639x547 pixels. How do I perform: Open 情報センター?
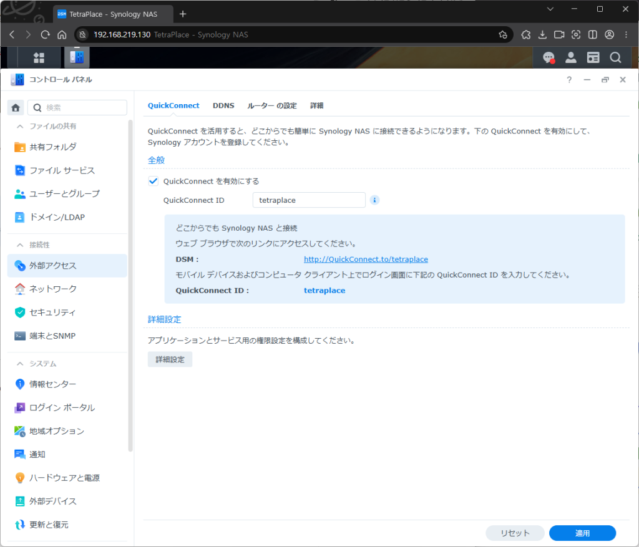[x=67, y=384]
